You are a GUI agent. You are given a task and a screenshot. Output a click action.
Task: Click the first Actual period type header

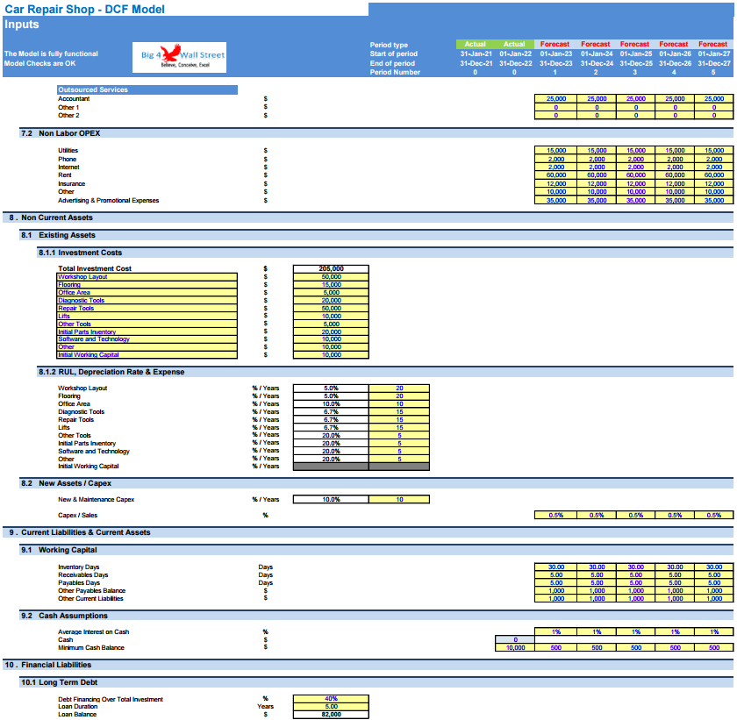476,44
